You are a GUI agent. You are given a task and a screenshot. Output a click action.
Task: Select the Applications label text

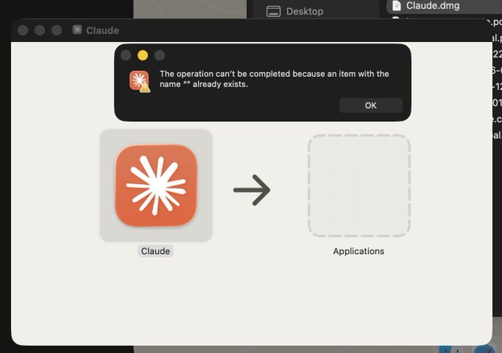coord(359,251)
